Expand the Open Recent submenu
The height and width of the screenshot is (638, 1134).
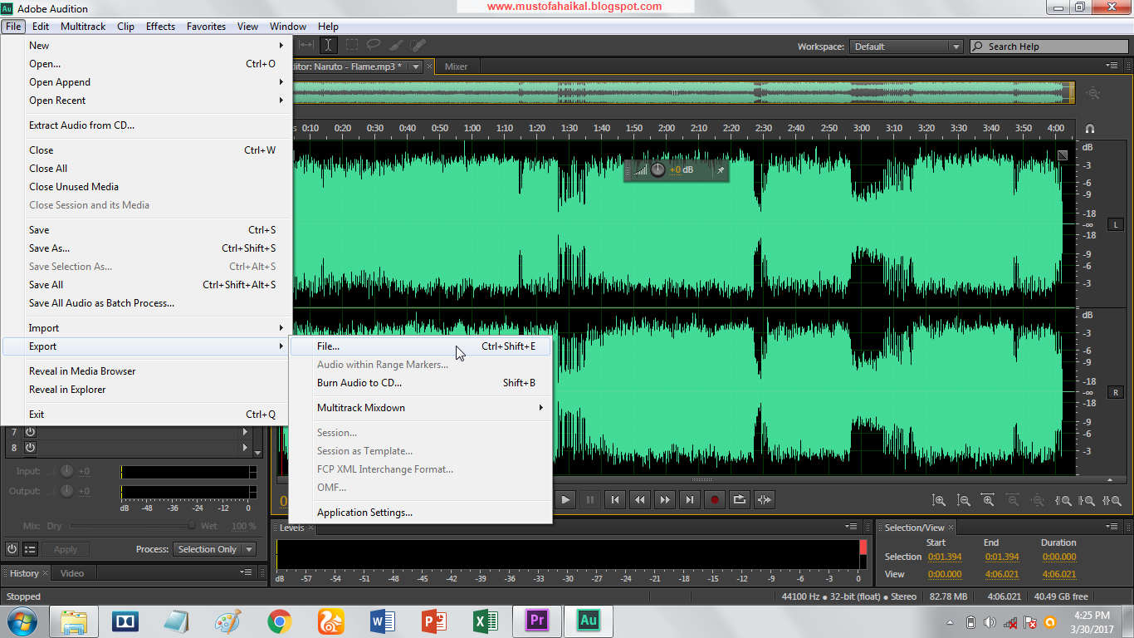[x=148, y=101]
